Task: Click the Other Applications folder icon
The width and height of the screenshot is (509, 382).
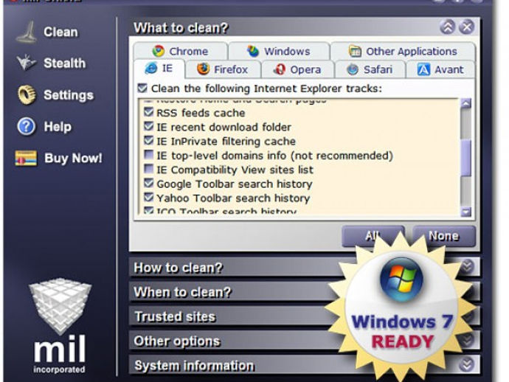Action: pyautogui.click(x=355, y=51)
